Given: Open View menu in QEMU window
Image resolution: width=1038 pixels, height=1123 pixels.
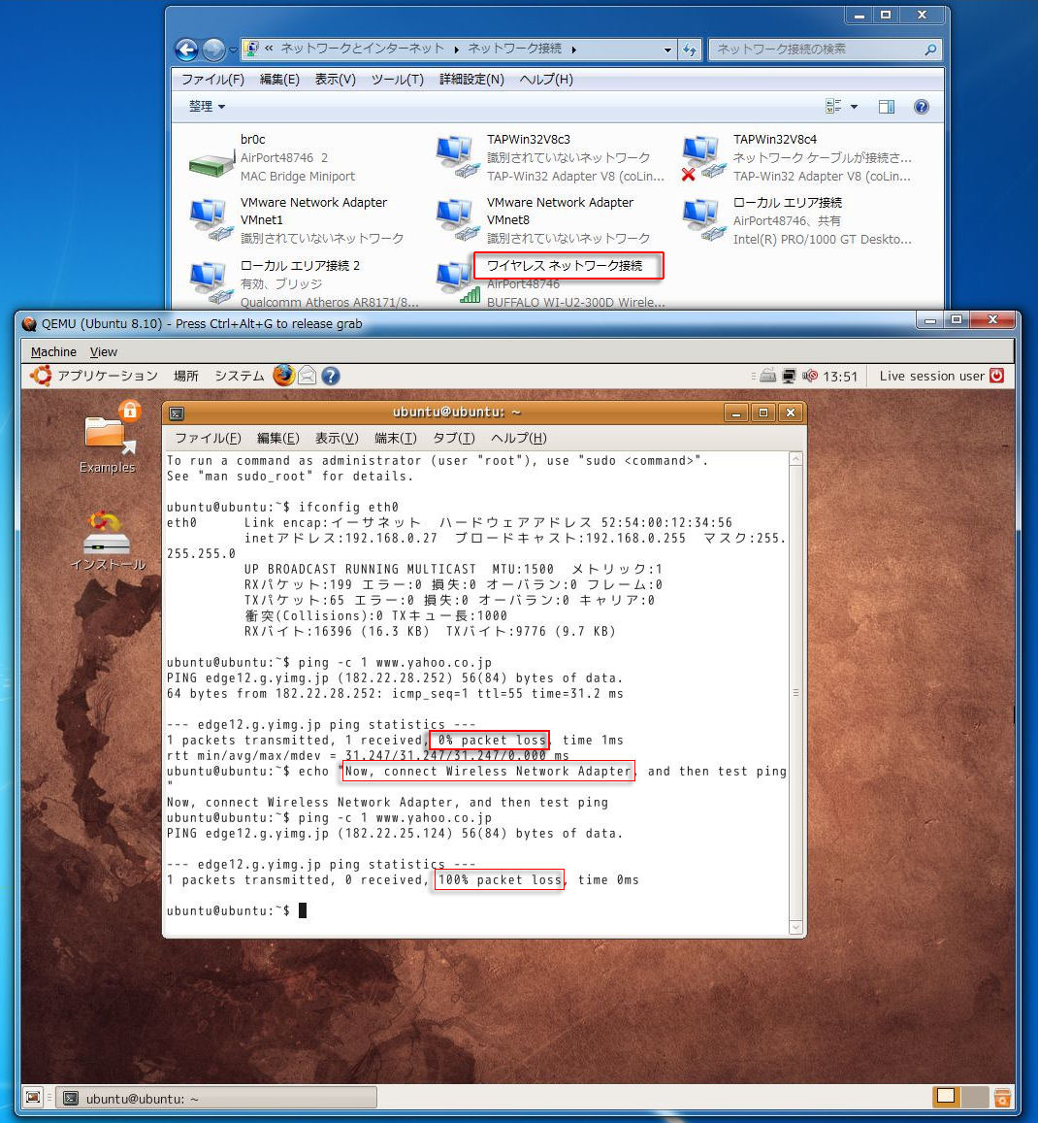Looking at the screenshot, I should 104,351.
